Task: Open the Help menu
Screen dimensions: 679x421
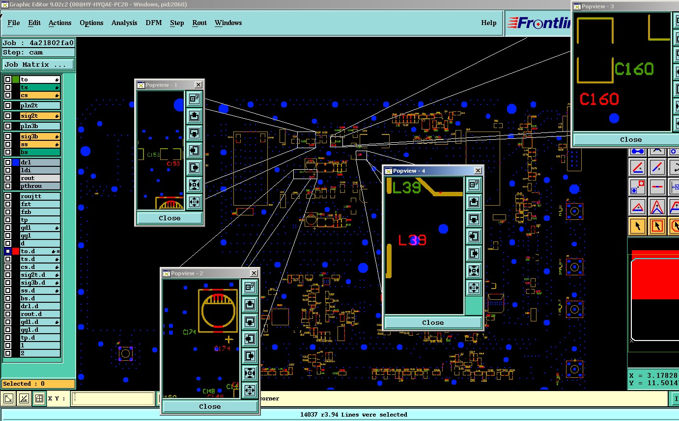Action: click(x=488, y=23)
